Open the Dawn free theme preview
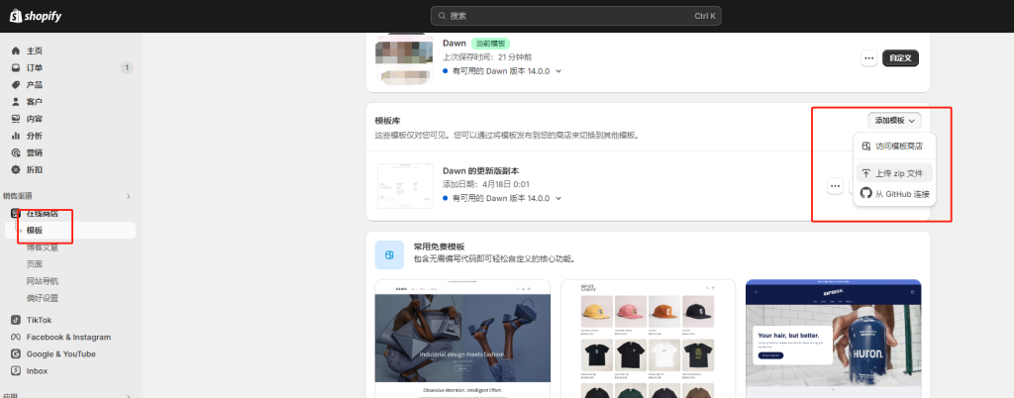 pyautogui.click(x=463, y=339)
